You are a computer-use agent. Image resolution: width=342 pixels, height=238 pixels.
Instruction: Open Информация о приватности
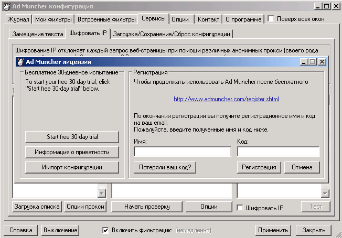pos(72,152)
